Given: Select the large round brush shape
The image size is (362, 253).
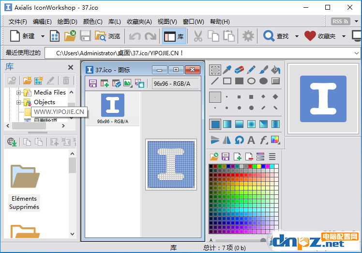Looking at the screenshot, I should tap(251, 108).
